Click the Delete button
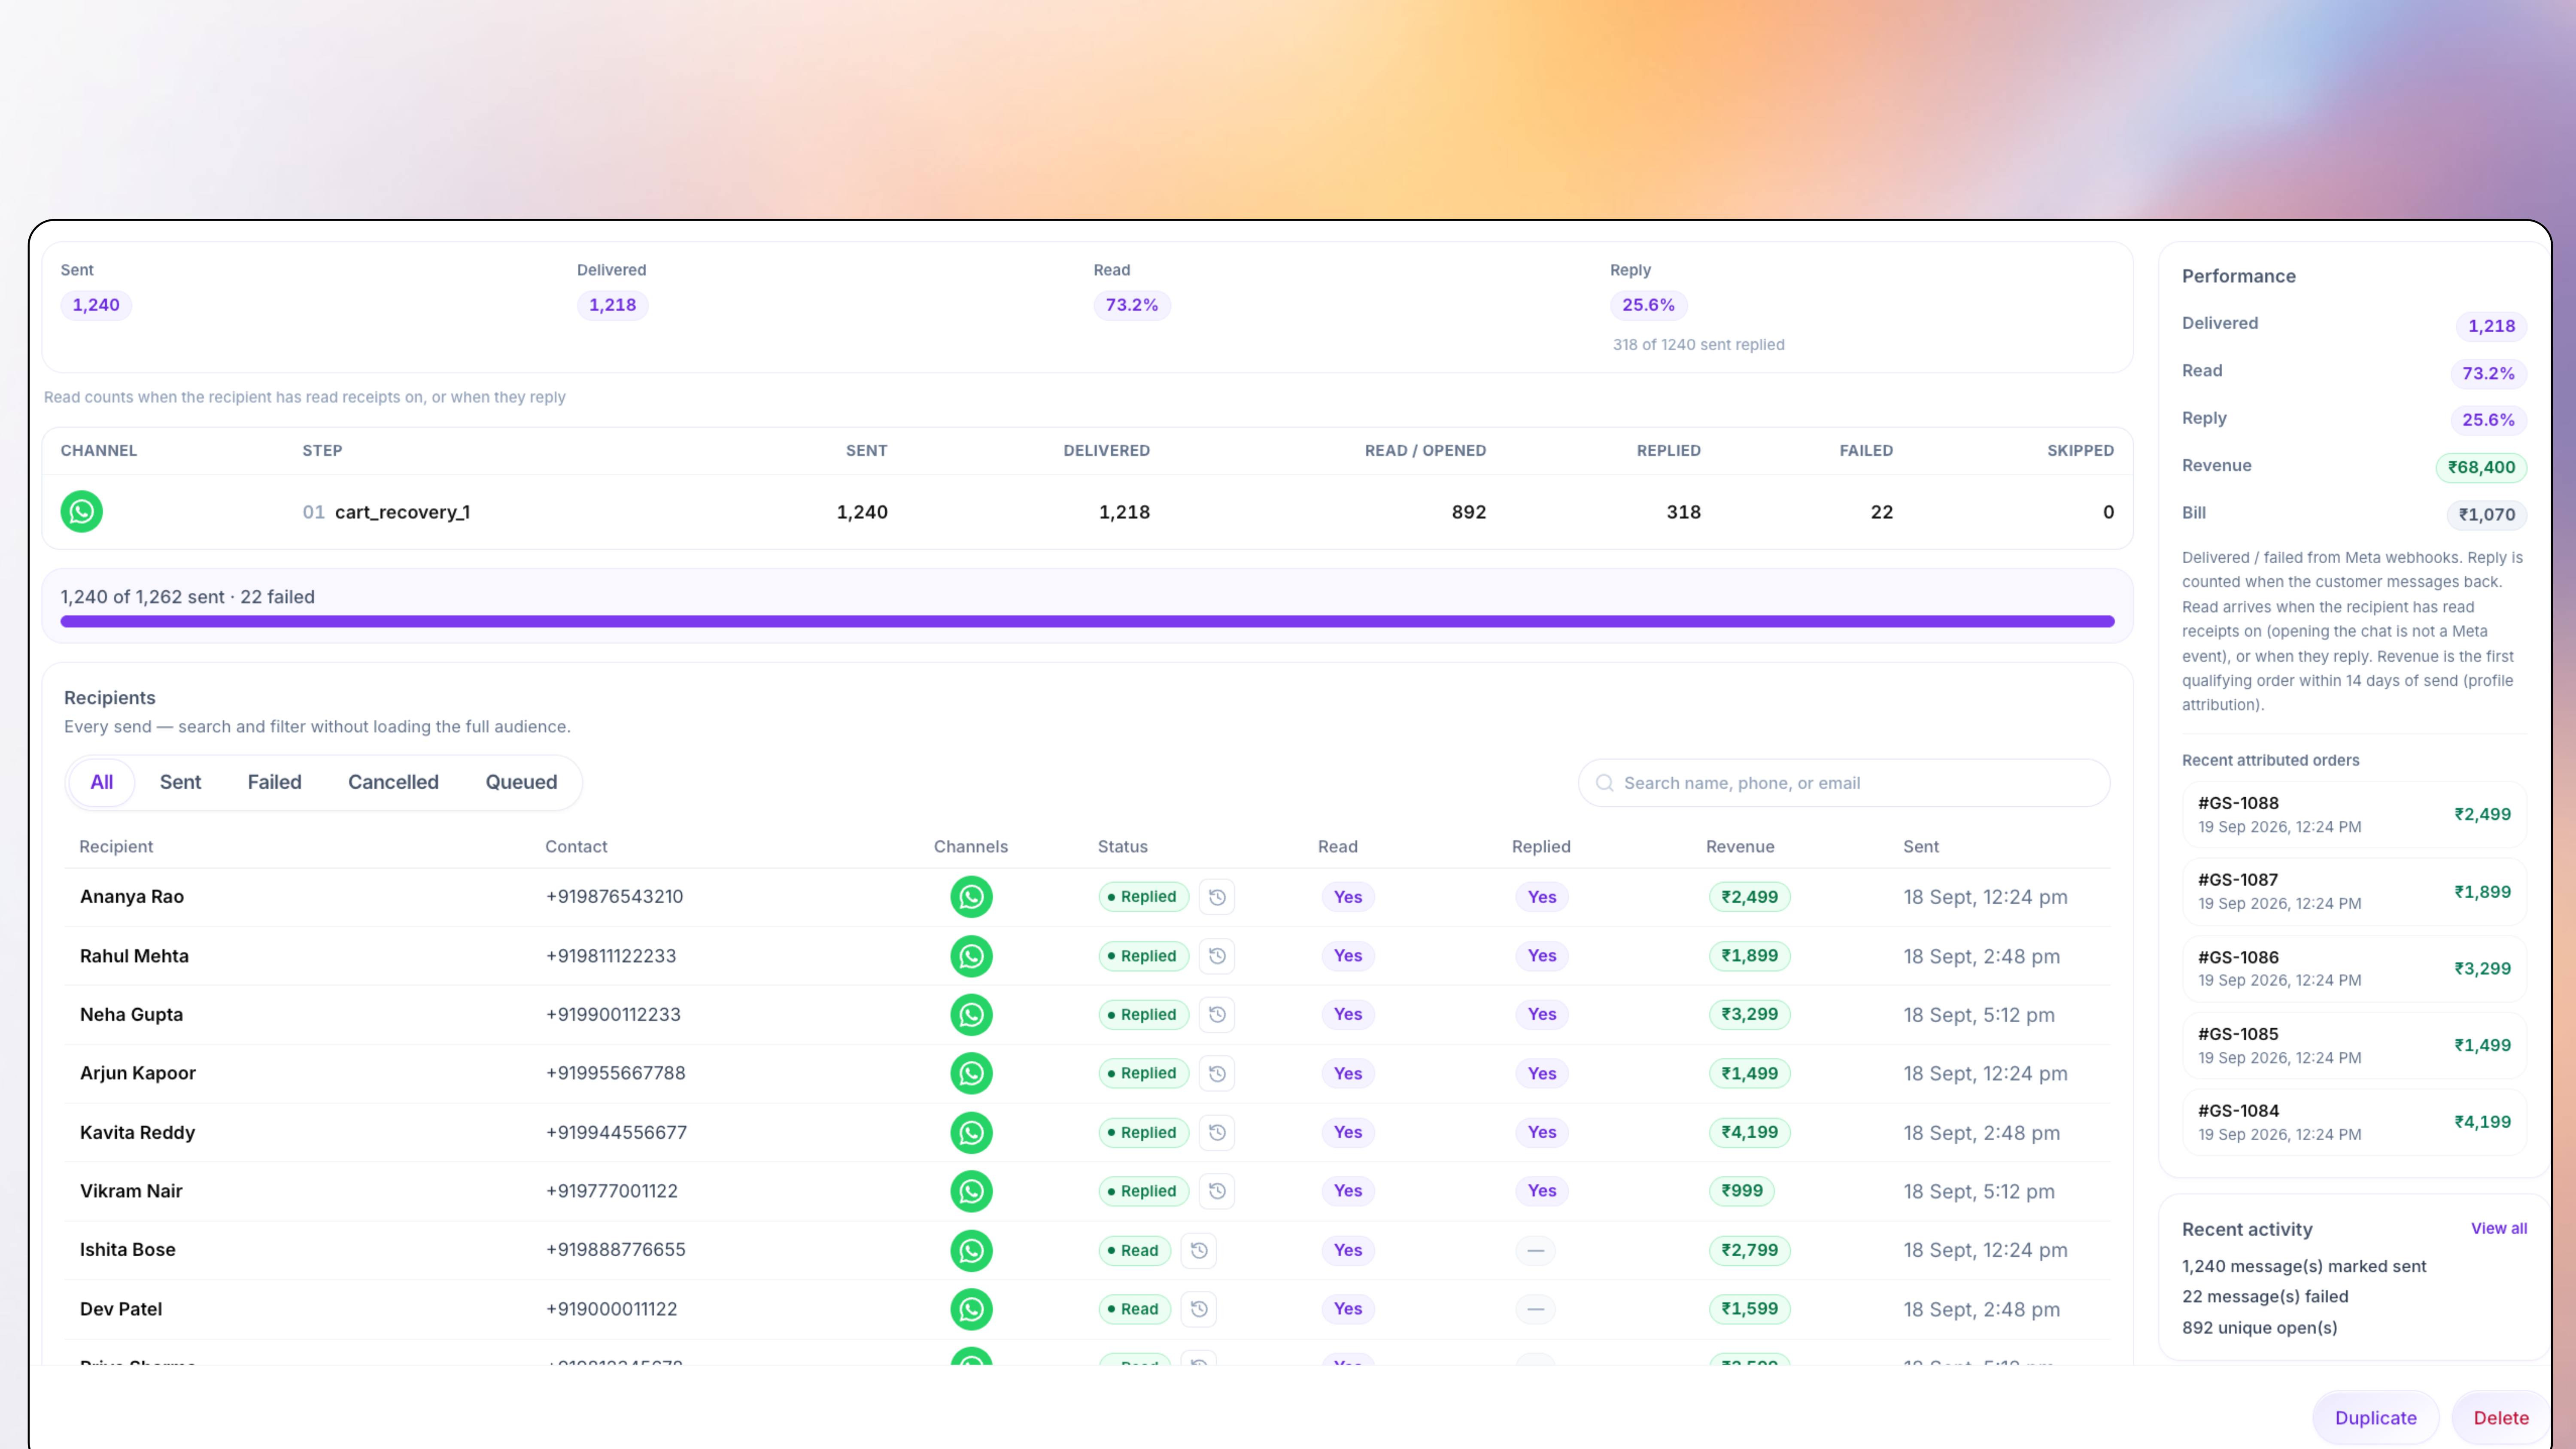The image size is (2576, 1449). point(2500,1418)
